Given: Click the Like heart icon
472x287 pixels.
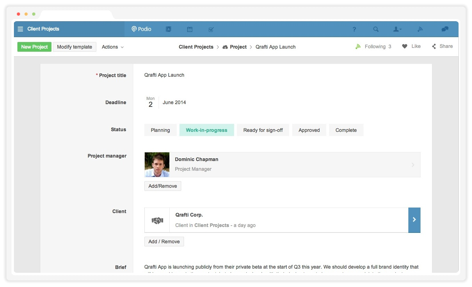Looking at the screenshot, I should pos(405,47).
